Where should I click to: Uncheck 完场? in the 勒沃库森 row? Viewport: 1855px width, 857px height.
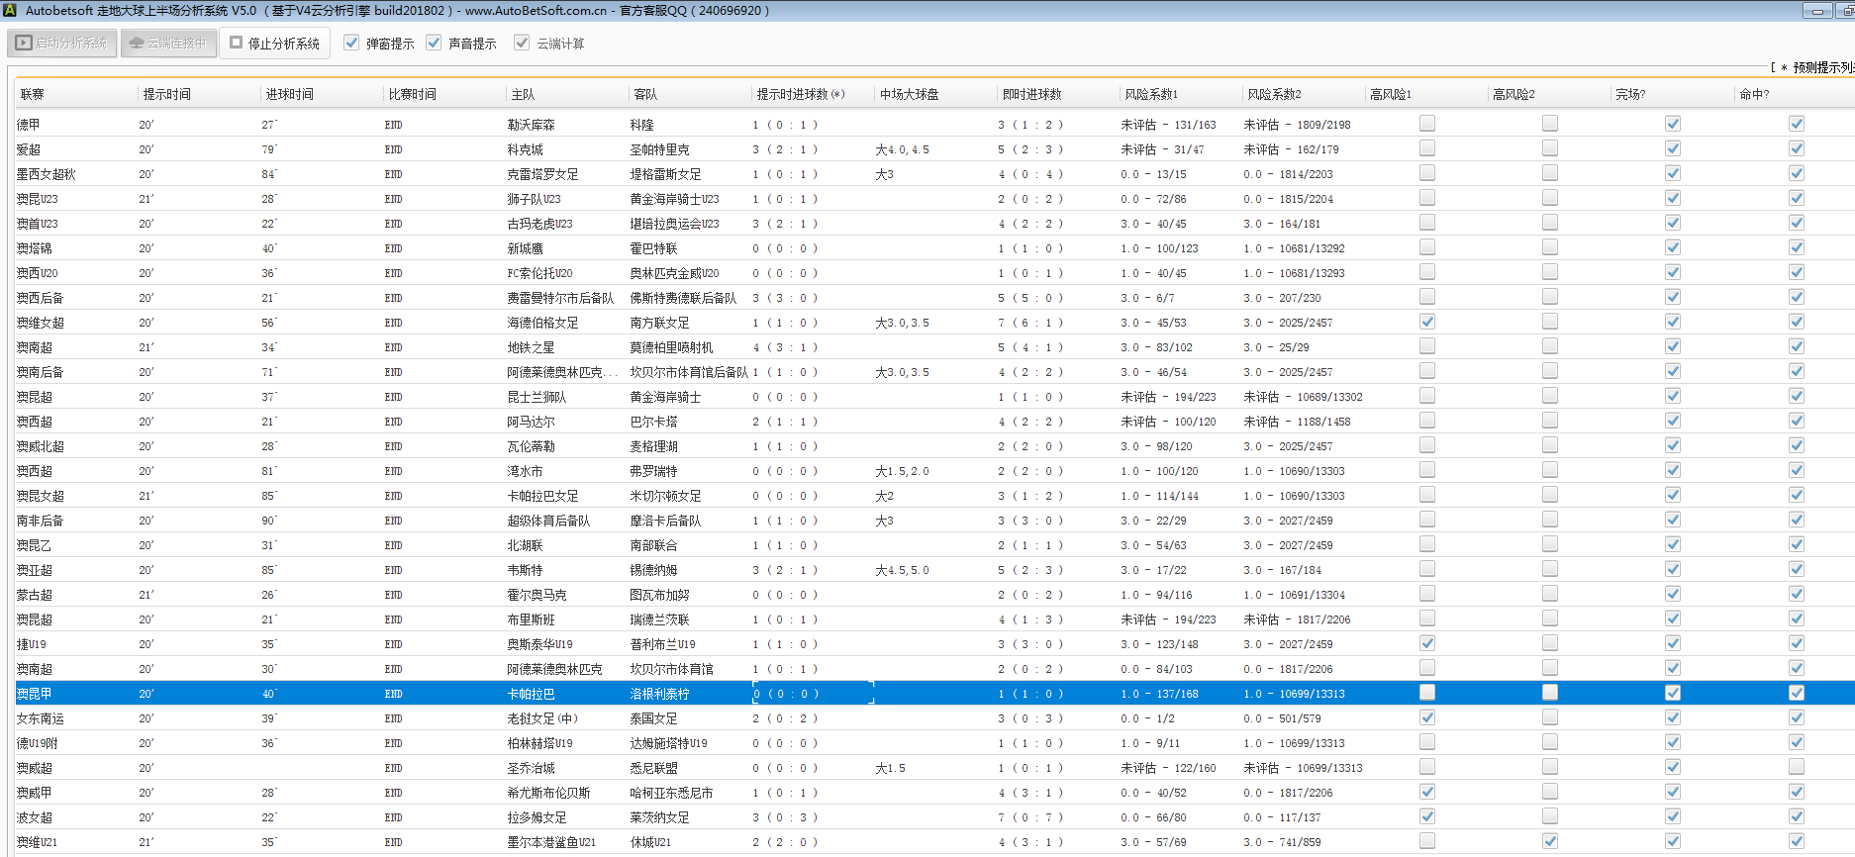tap(1672, 124)
